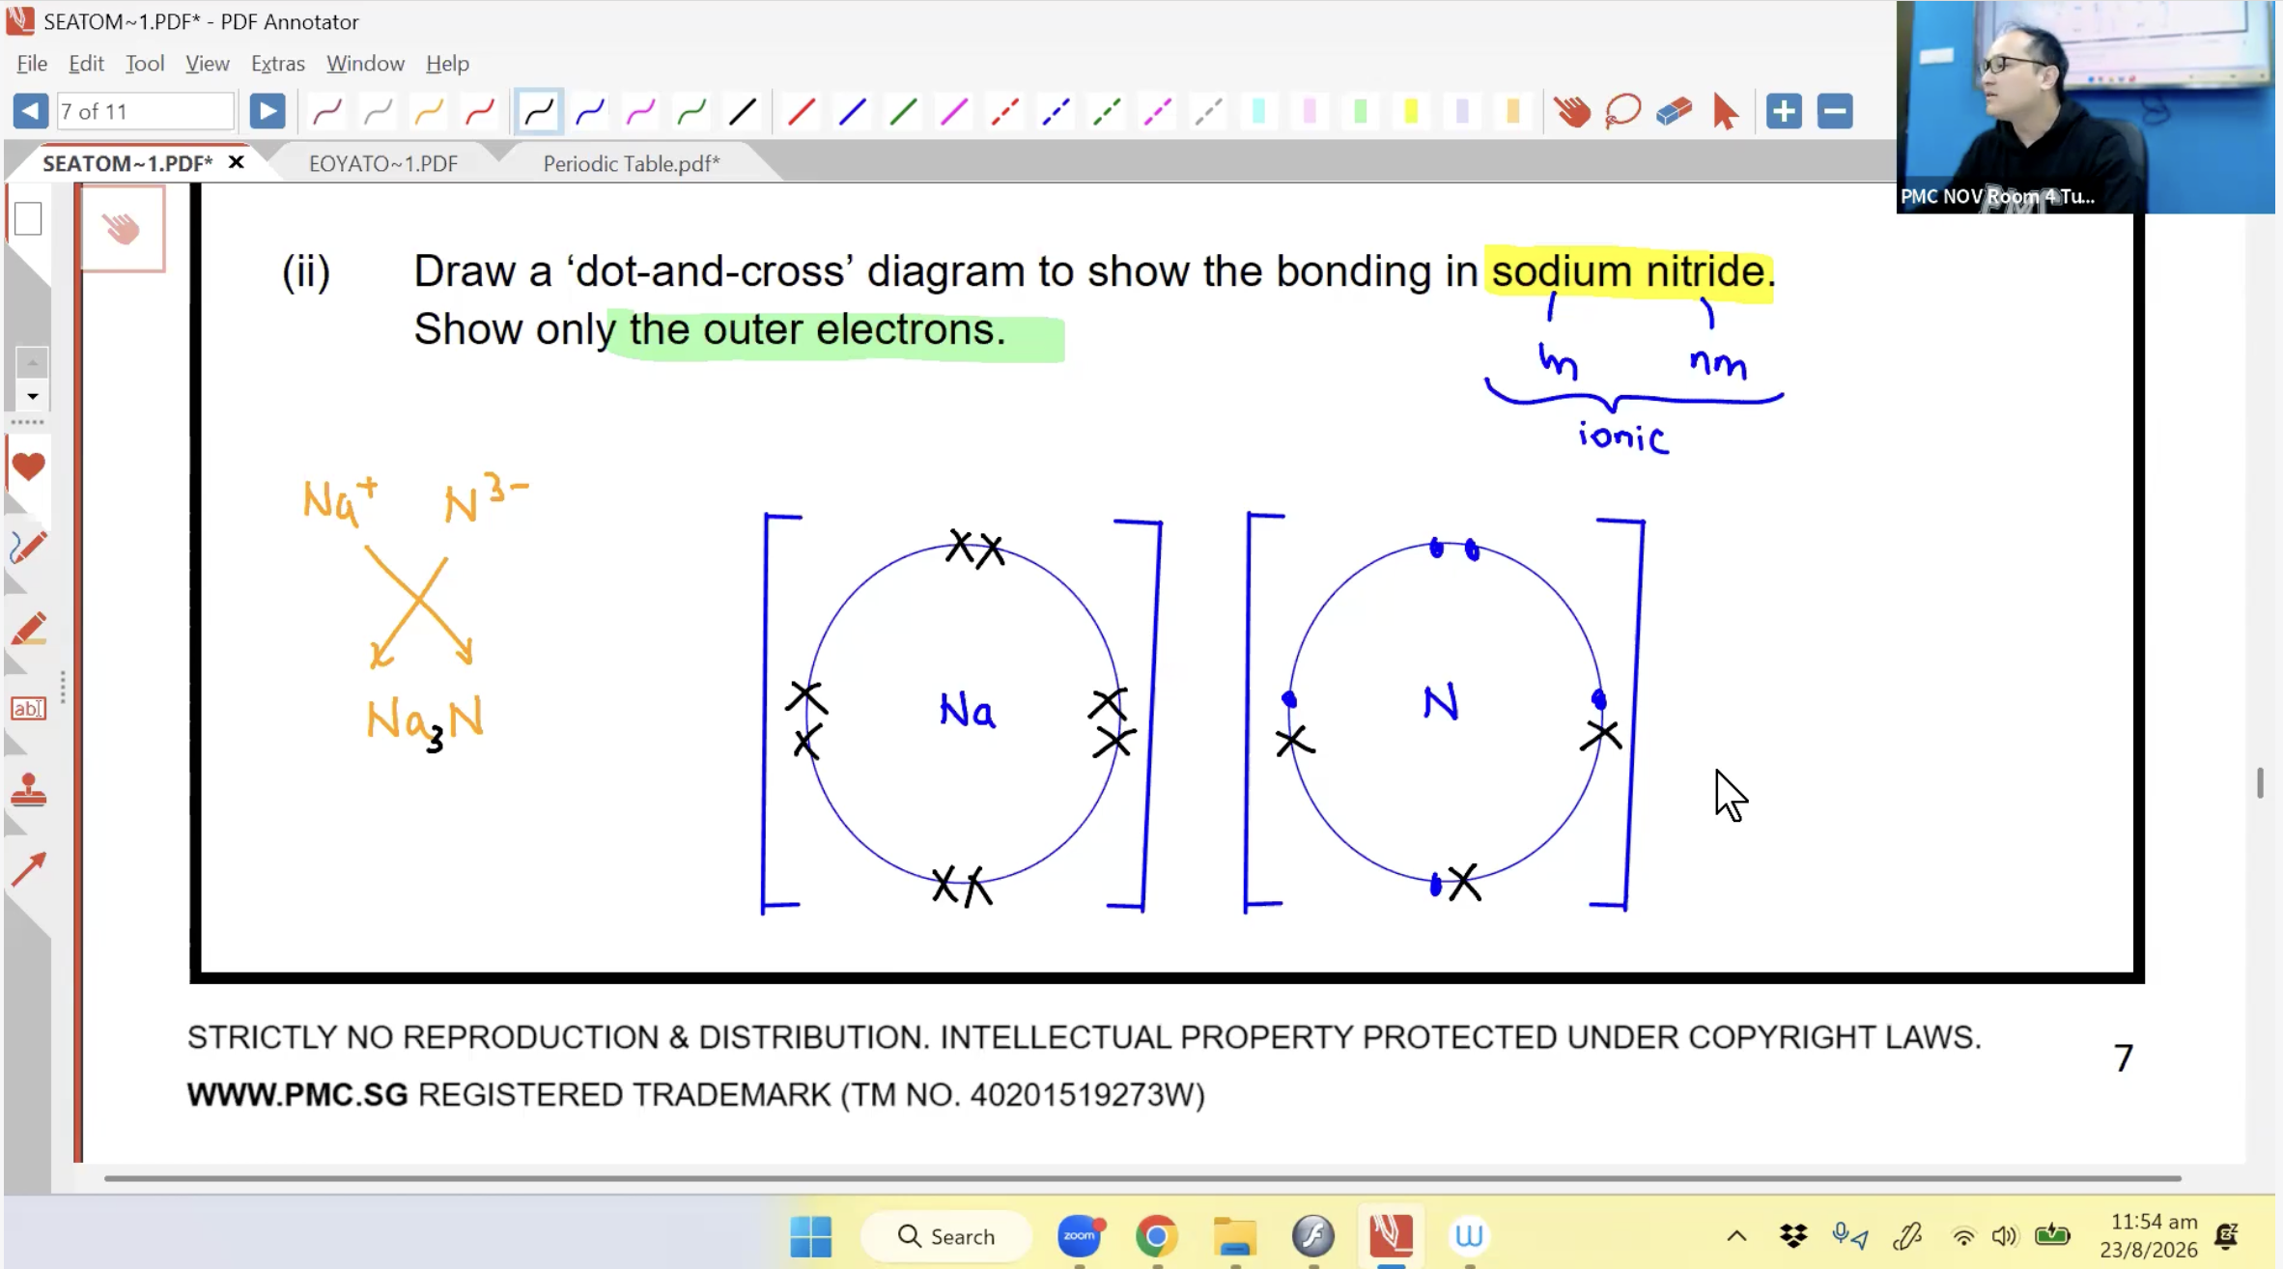Select the Text box tool in sidebar
The image size is (2283, 1269).
point(28,709)
